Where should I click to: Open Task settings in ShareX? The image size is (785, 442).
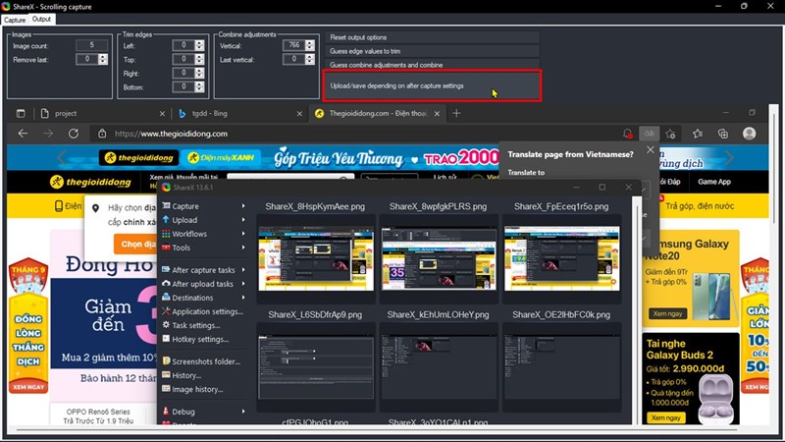203,325
